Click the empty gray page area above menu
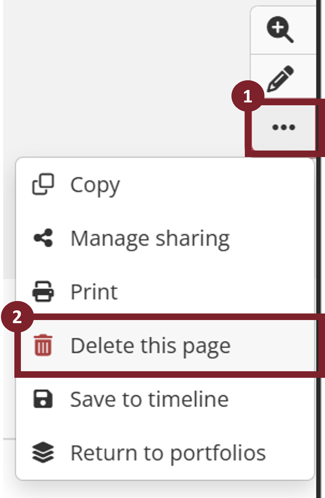Image resolution: width=325 pixels, height=498 pixels. 125,78
